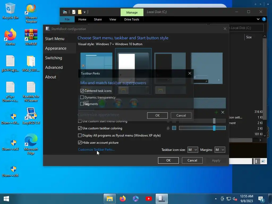272x204 pixels.
Task: Uncheck Use custom taskbar coloring
Action: (x=80, y=128)
